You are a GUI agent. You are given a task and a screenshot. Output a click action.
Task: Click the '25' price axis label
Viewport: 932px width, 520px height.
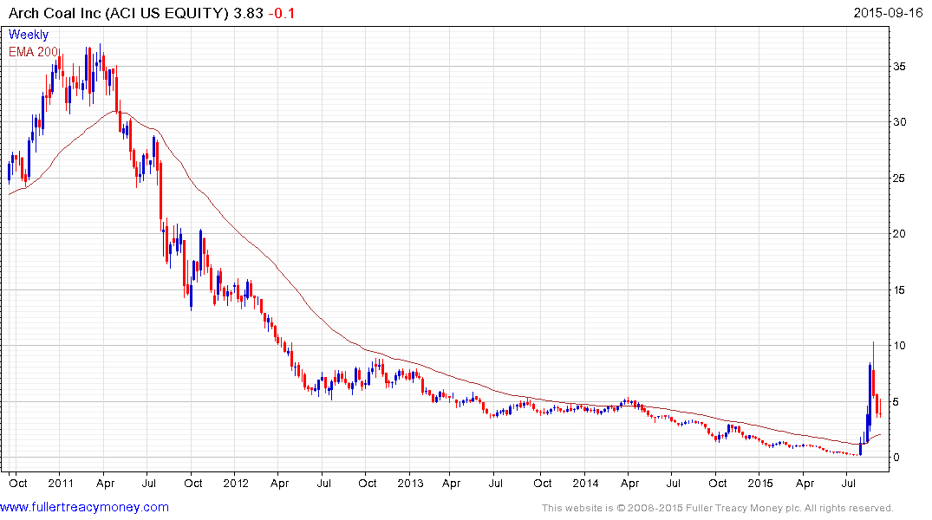pyautogui.click(x=899, y=179)
